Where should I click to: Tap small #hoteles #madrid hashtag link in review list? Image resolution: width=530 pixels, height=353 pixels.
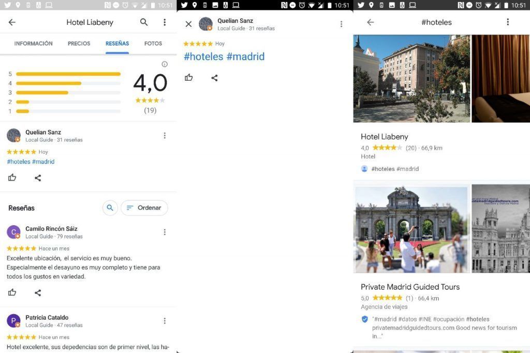[x=31, y=161]
